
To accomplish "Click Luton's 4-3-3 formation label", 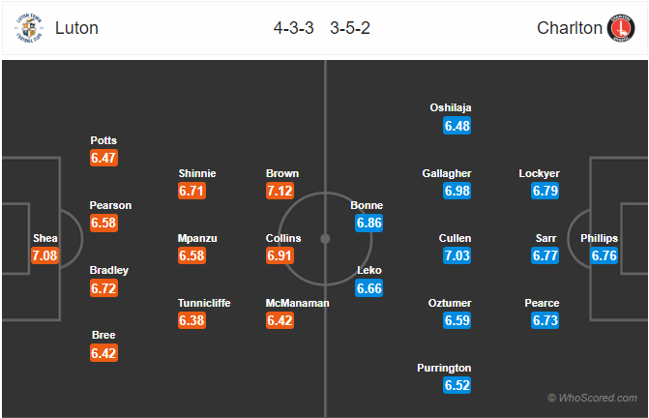I will pyautogui.click(x=295, y=28).
